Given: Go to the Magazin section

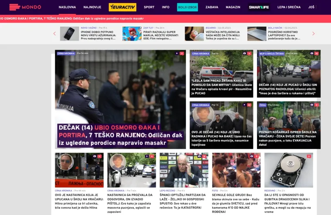Looking at the screenshot, I should click(x=233, y=7).
